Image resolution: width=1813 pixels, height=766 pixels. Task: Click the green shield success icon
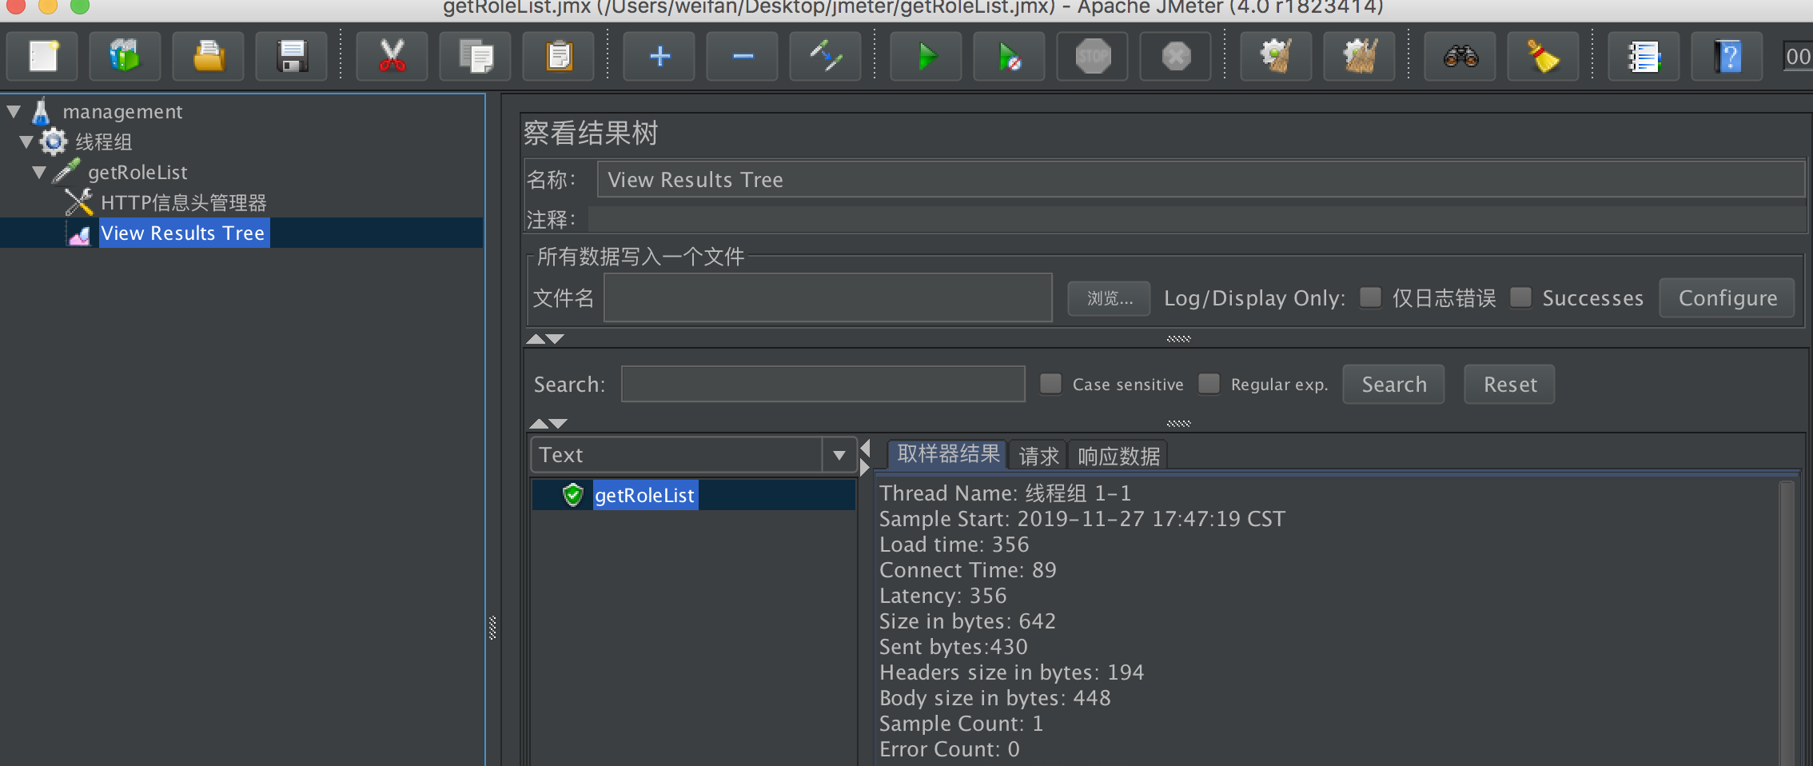pyautogui.click(x=572, y=495)
